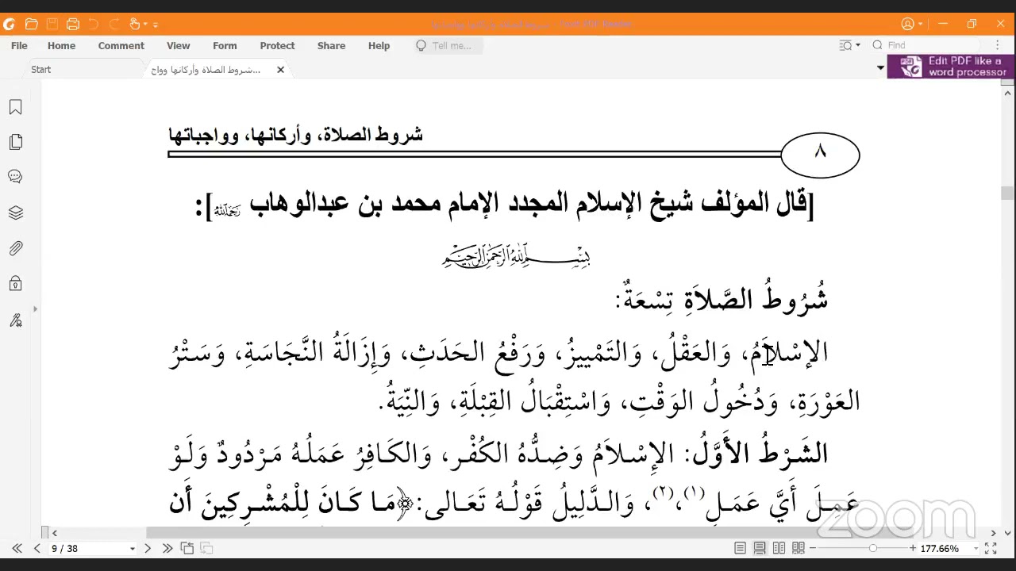This screenshot has width=1016, height=571.
Task: Click the next view icon
Action: 206,548
